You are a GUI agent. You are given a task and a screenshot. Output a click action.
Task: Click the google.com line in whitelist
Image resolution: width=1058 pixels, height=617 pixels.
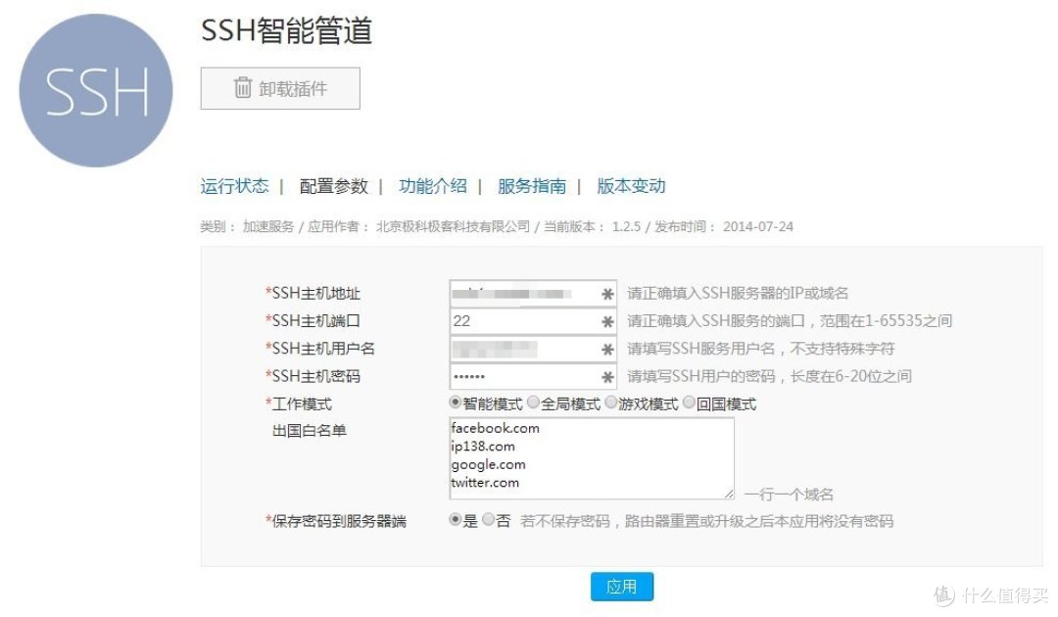coord(489,464)
